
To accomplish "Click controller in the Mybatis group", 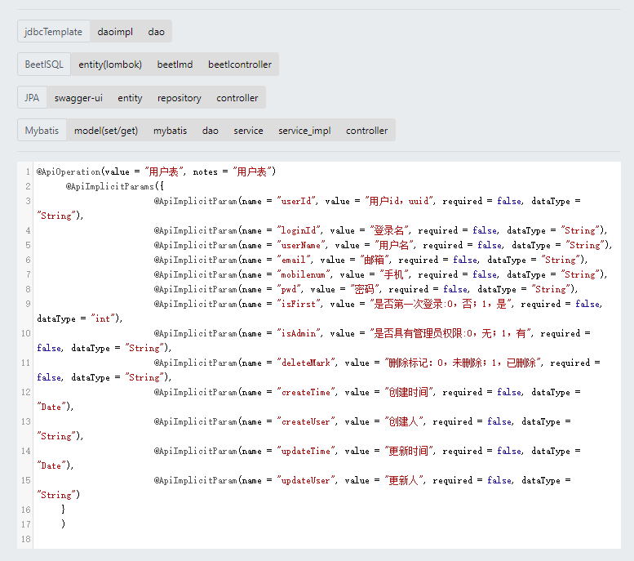I will coord(366,131).
